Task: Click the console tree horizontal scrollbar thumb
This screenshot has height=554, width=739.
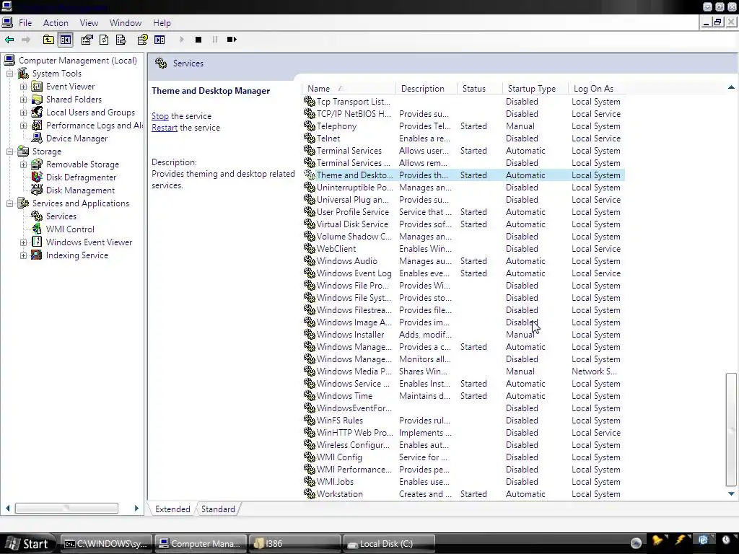Action: click(x=66, y=509)
